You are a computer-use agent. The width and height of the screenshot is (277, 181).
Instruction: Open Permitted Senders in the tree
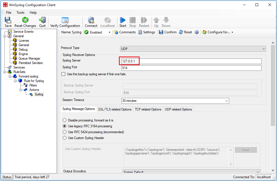tap(30, 63)
